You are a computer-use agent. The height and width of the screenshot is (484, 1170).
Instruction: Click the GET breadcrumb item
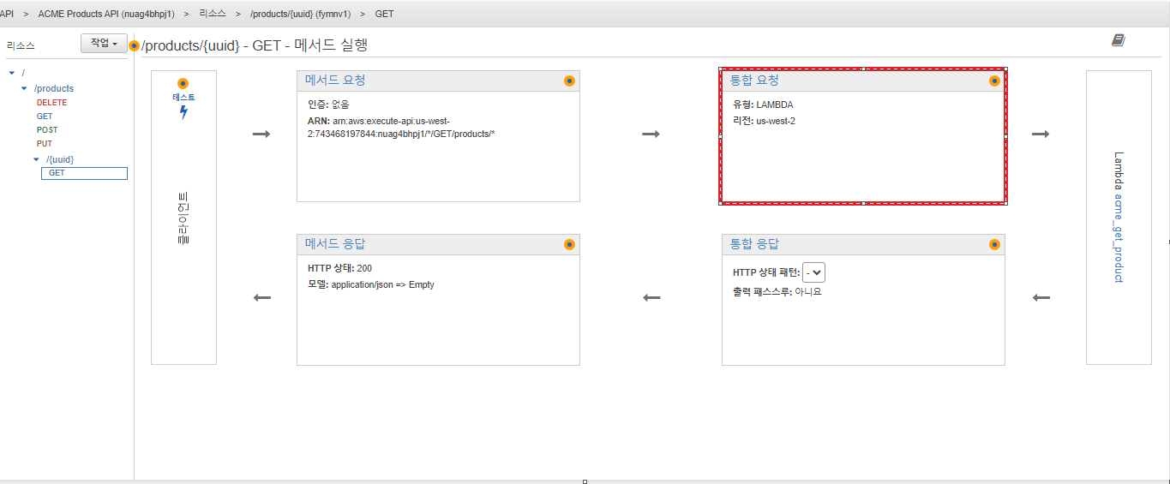(384, 14)
